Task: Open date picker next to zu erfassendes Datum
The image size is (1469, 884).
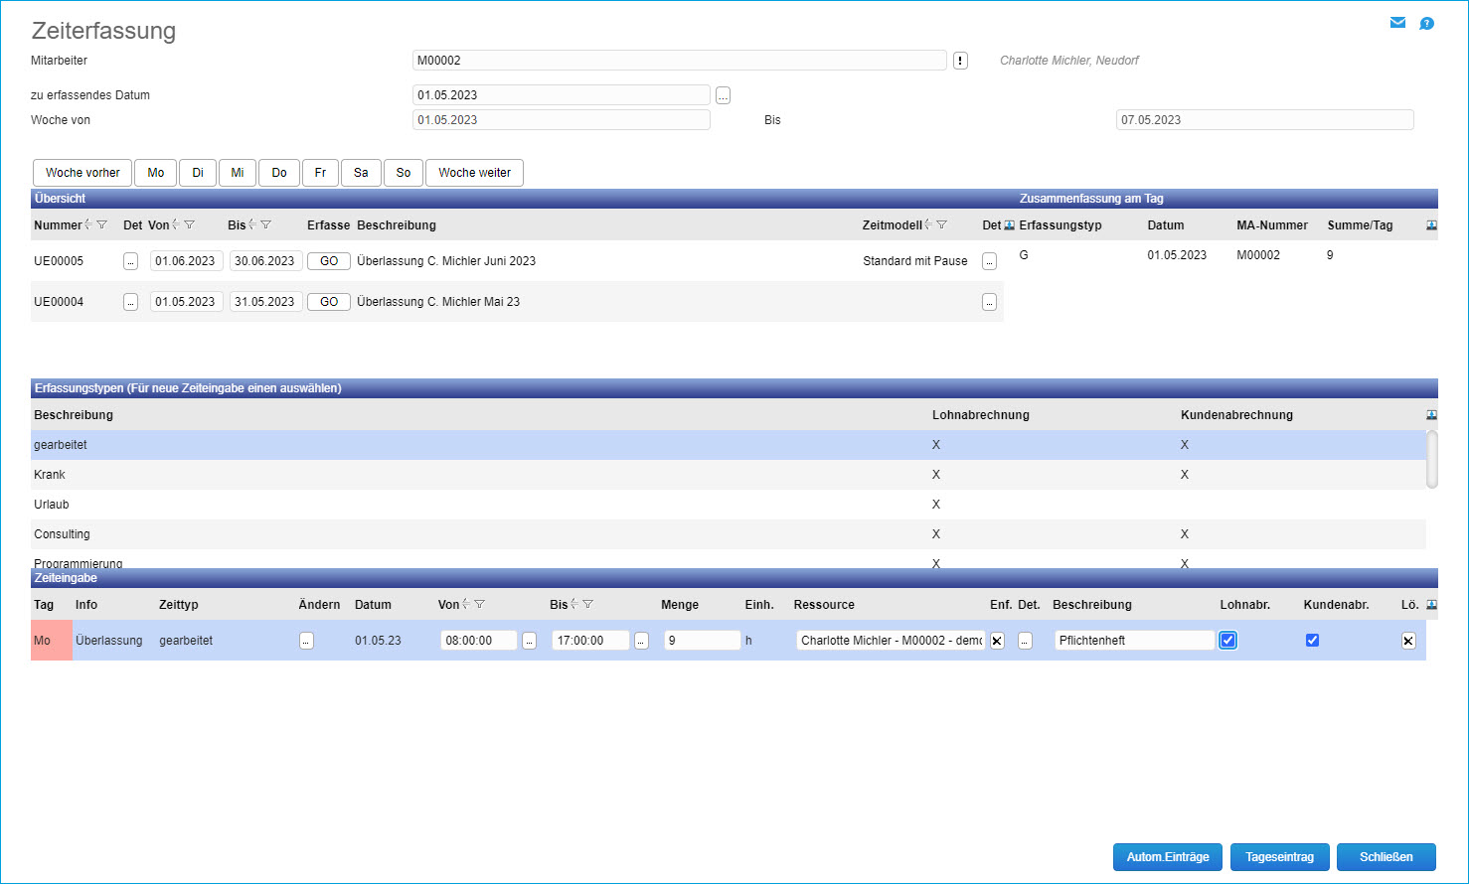Action: tap(723, 95)
